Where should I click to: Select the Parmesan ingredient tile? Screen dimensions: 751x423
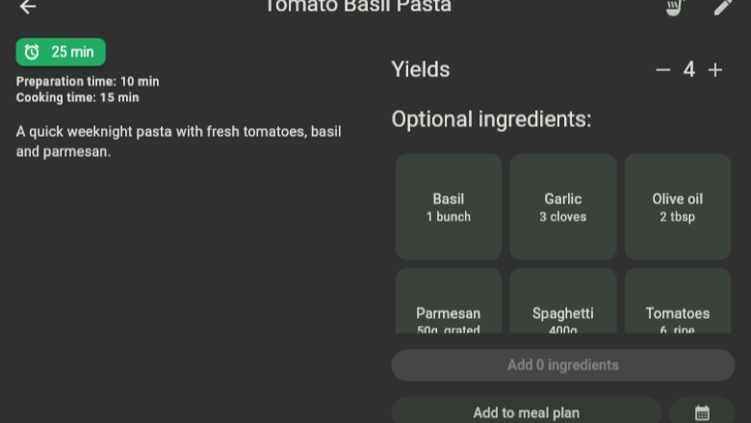[449, 301]
